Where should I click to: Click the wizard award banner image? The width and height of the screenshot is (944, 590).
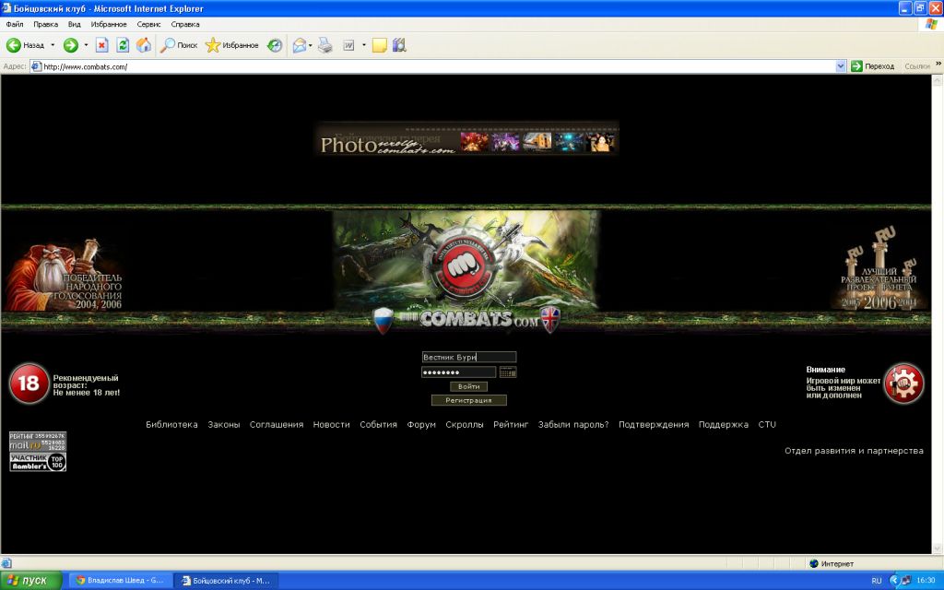click(x=64, y=275)
